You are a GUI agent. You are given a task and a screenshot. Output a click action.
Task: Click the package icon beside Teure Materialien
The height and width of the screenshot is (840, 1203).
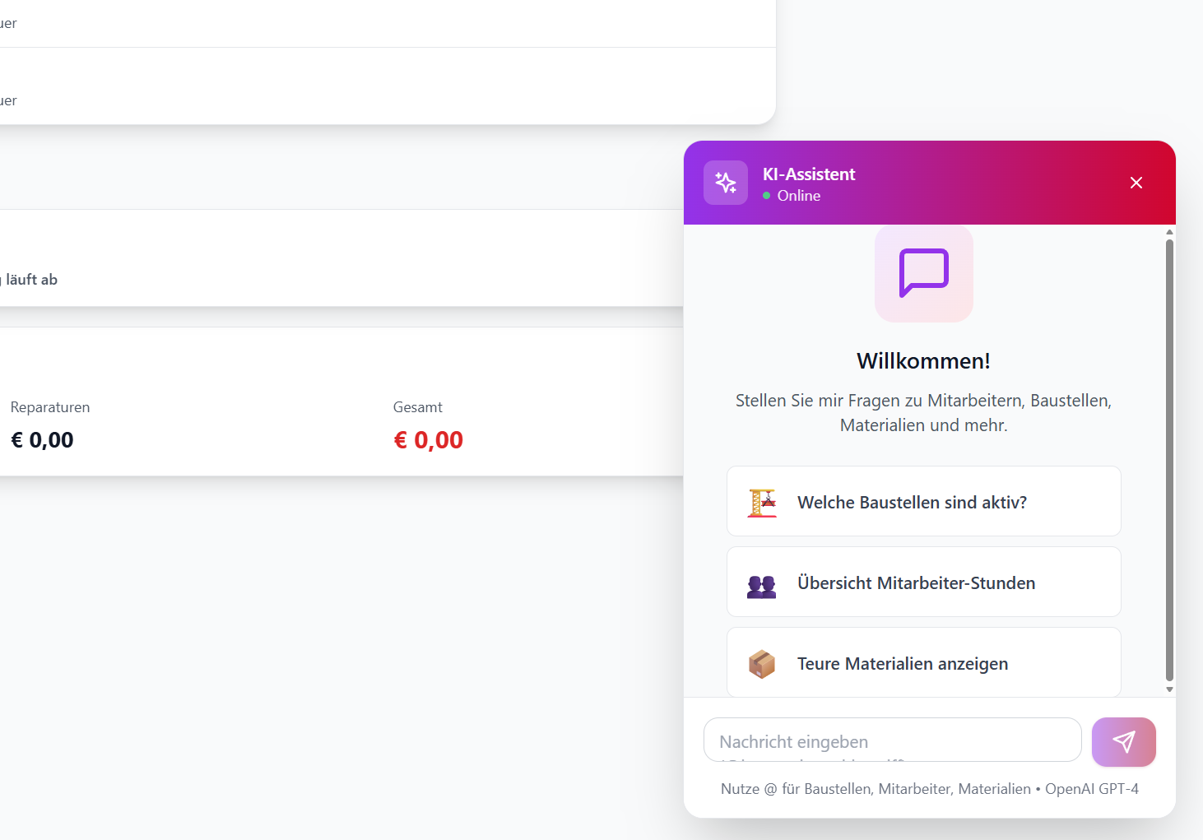click(x=762, y=664)
